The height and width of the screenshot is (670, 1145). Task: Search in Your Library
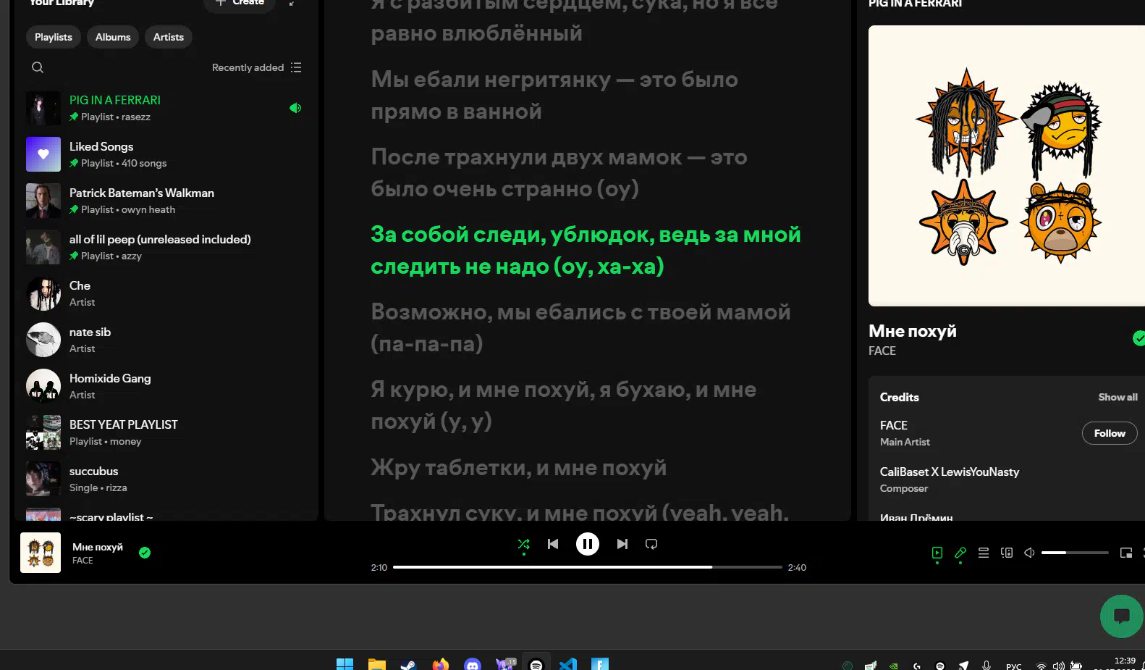coord(38,67)
